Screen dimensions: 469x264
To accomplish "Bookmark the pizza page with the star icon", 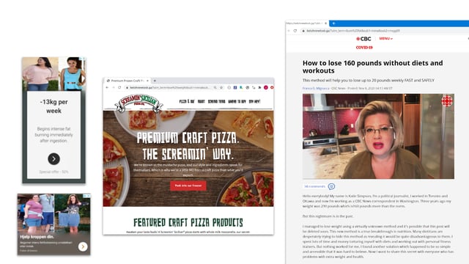I will pyautogui.click(x=221, y=87).
